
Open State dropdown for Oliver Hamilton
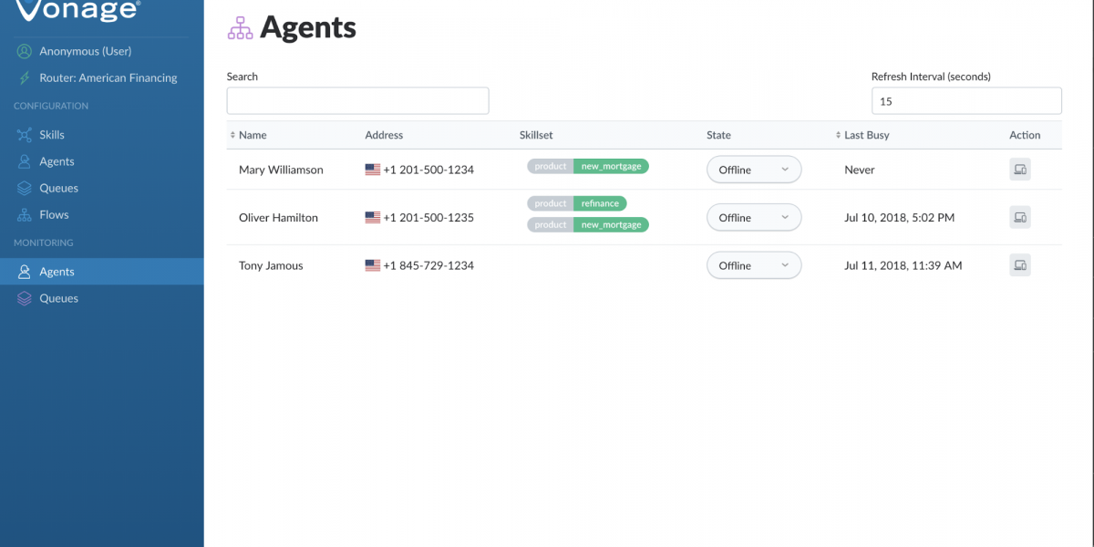coord(753,217)
